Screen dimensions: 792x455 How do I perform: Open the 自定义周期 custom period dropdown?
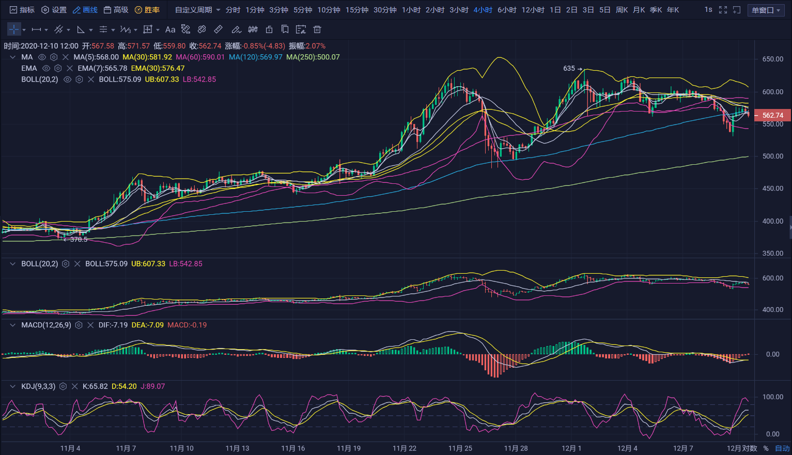pyautogui.click(x=197, y=10)
